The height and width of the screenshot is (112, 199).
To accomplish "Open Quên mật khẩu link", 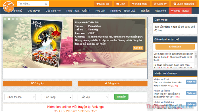I will [184, 4].
